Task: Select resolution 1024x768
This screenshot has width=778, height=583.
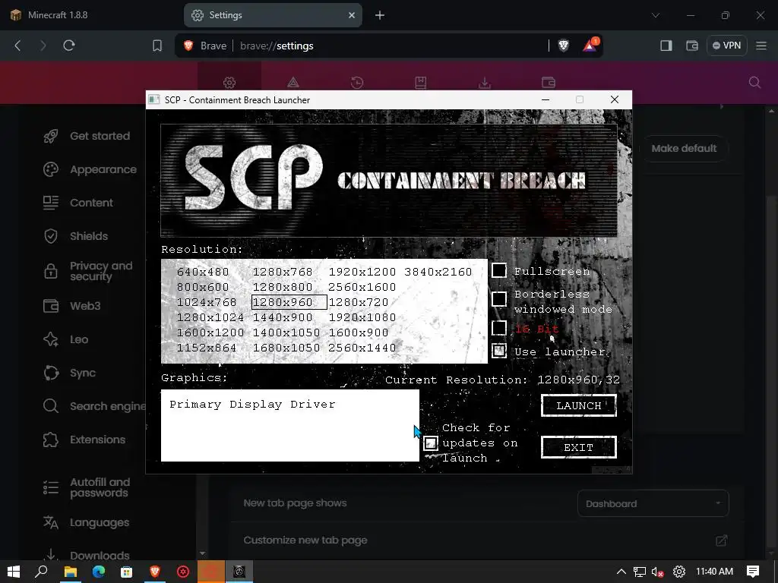Action: [x=207, y=302]
